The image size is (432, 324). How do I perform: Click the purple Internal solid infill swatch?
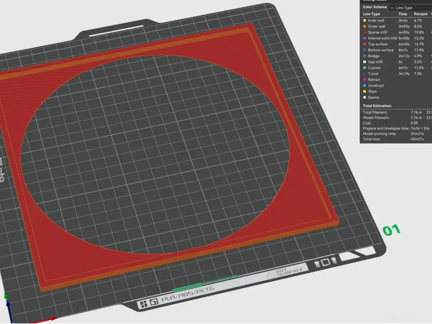[x=364, y=38]
